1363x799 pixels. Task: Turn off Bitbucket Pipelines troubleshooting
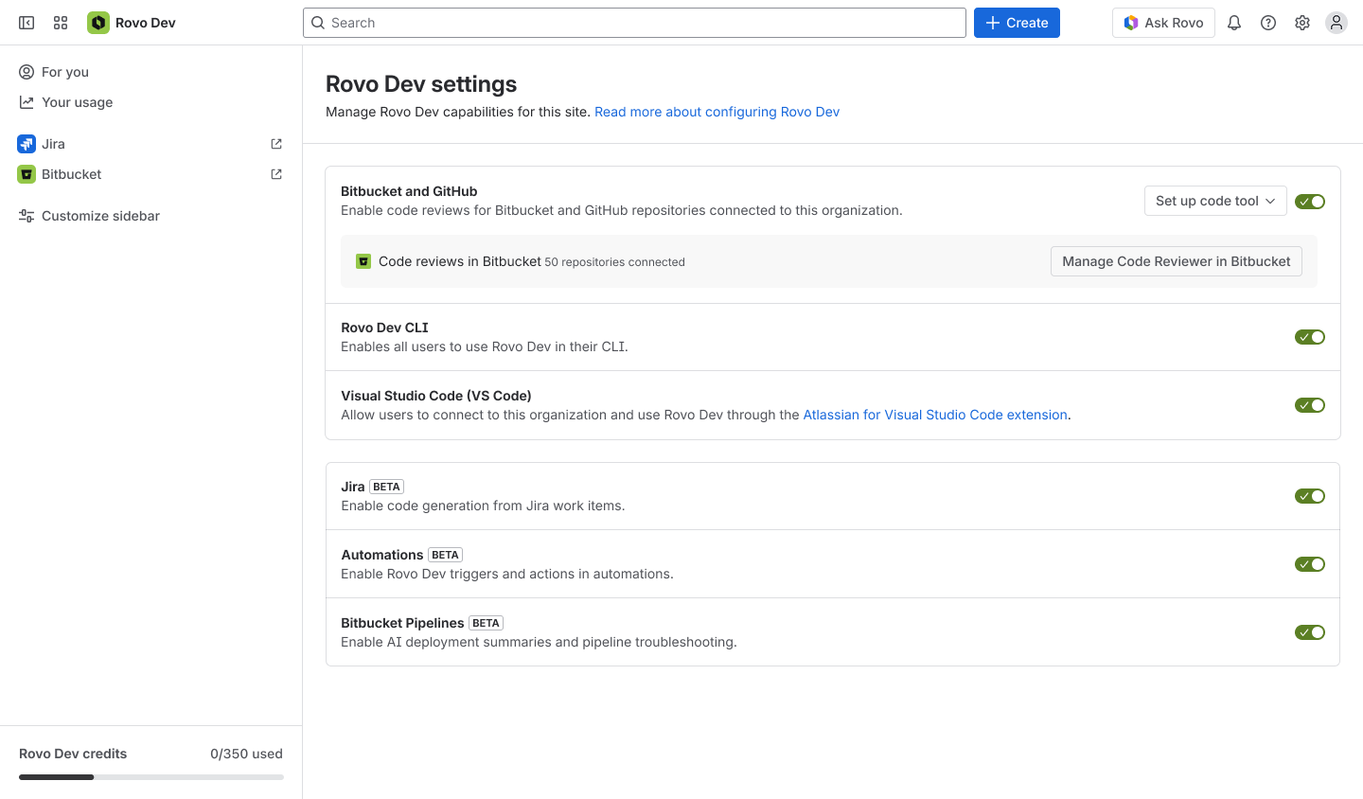pos(1310,631)
